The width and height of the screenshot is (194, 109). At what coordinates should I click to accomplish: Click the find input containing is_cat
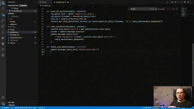tap(140, 9)
